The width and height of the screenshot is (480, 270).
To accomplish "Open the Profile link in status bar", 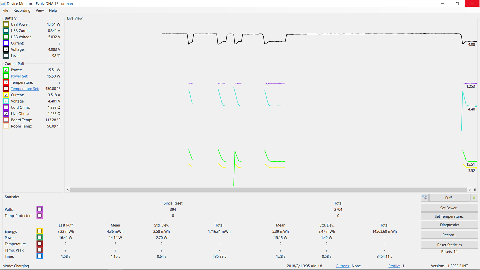I will pos(394,266).
